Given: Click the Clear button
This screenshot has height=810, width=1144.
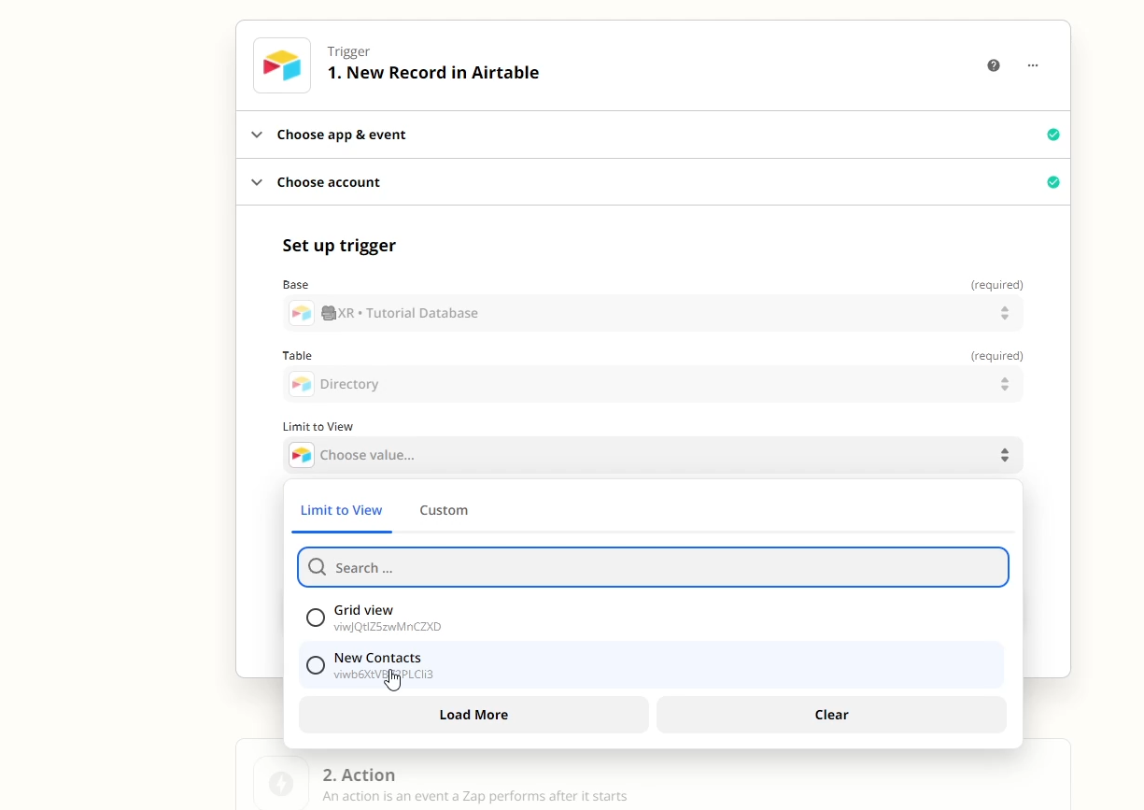Looking at the screenshot, I should 831,715.
